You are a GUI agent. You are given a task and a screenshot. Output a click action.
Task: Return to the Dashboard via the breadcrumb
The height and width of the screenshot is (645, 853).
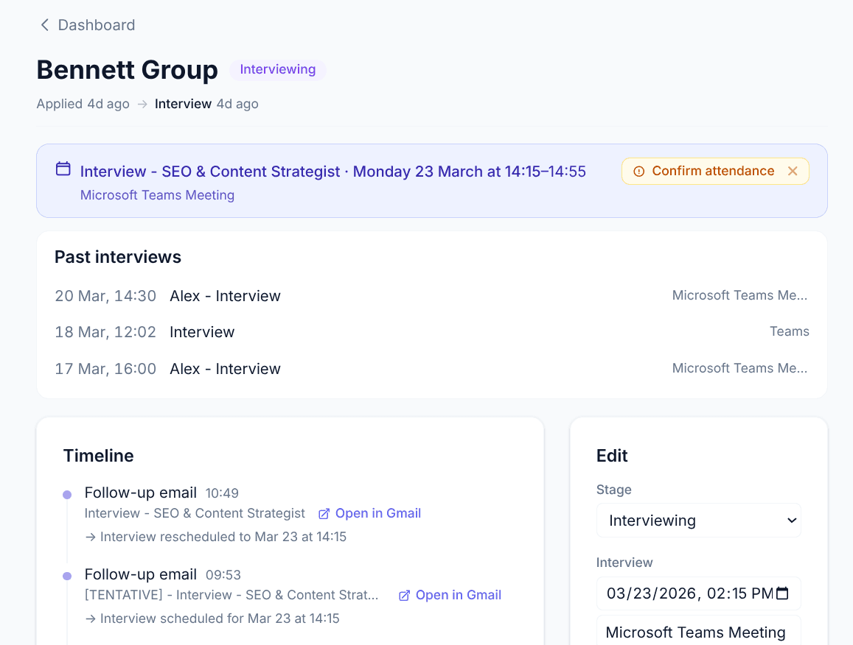(x=97, y=24)
